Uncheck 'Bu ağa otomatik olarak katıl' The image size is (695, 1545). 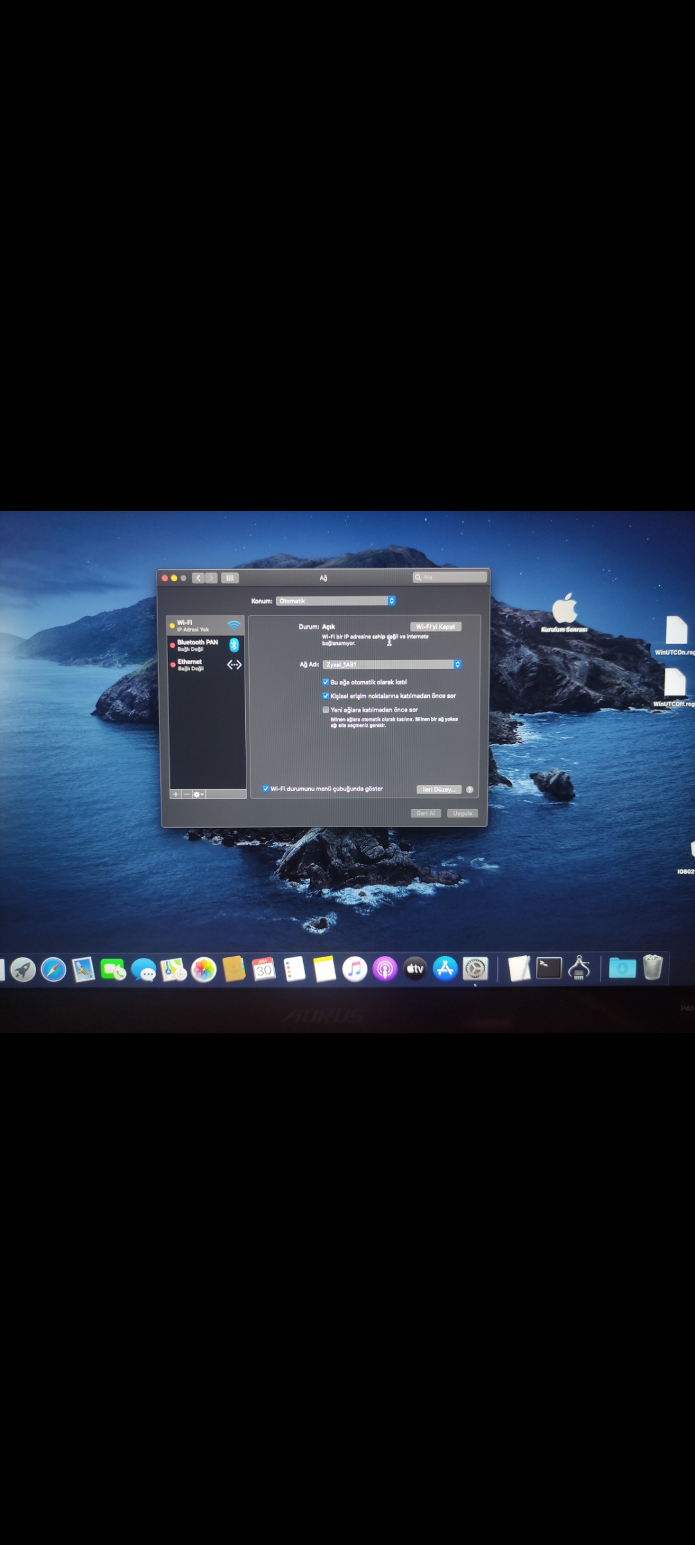coord(326,682)
